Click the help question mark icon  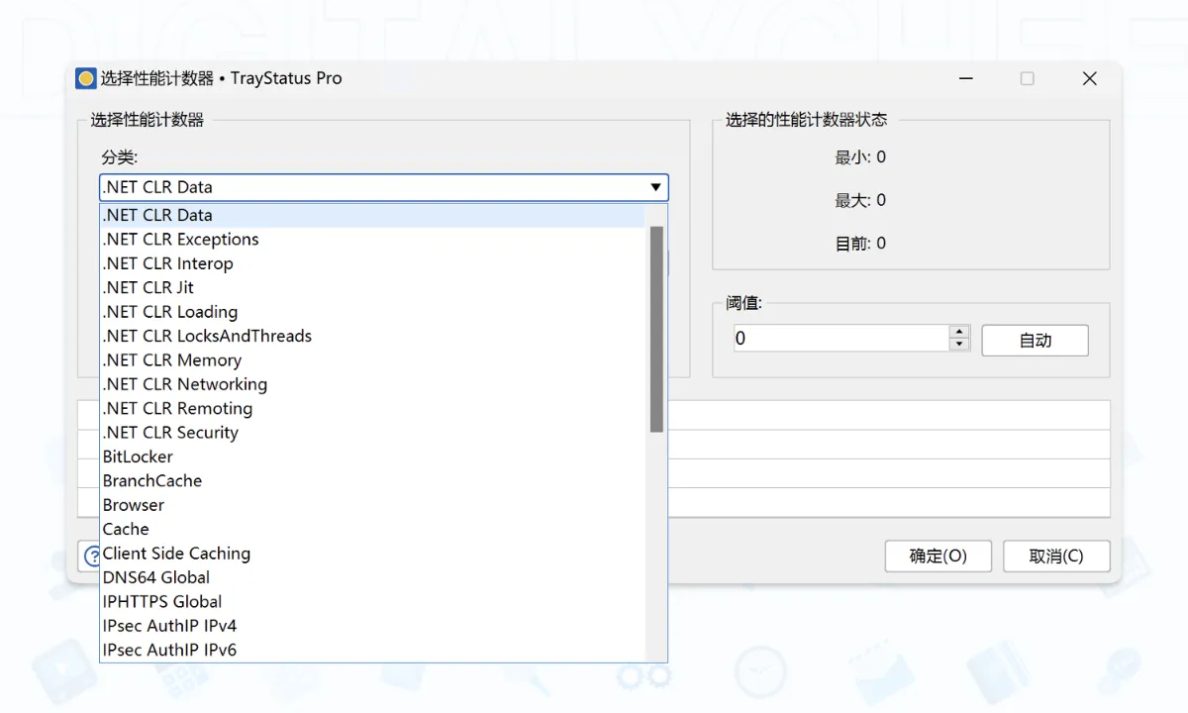click(91, 556)
